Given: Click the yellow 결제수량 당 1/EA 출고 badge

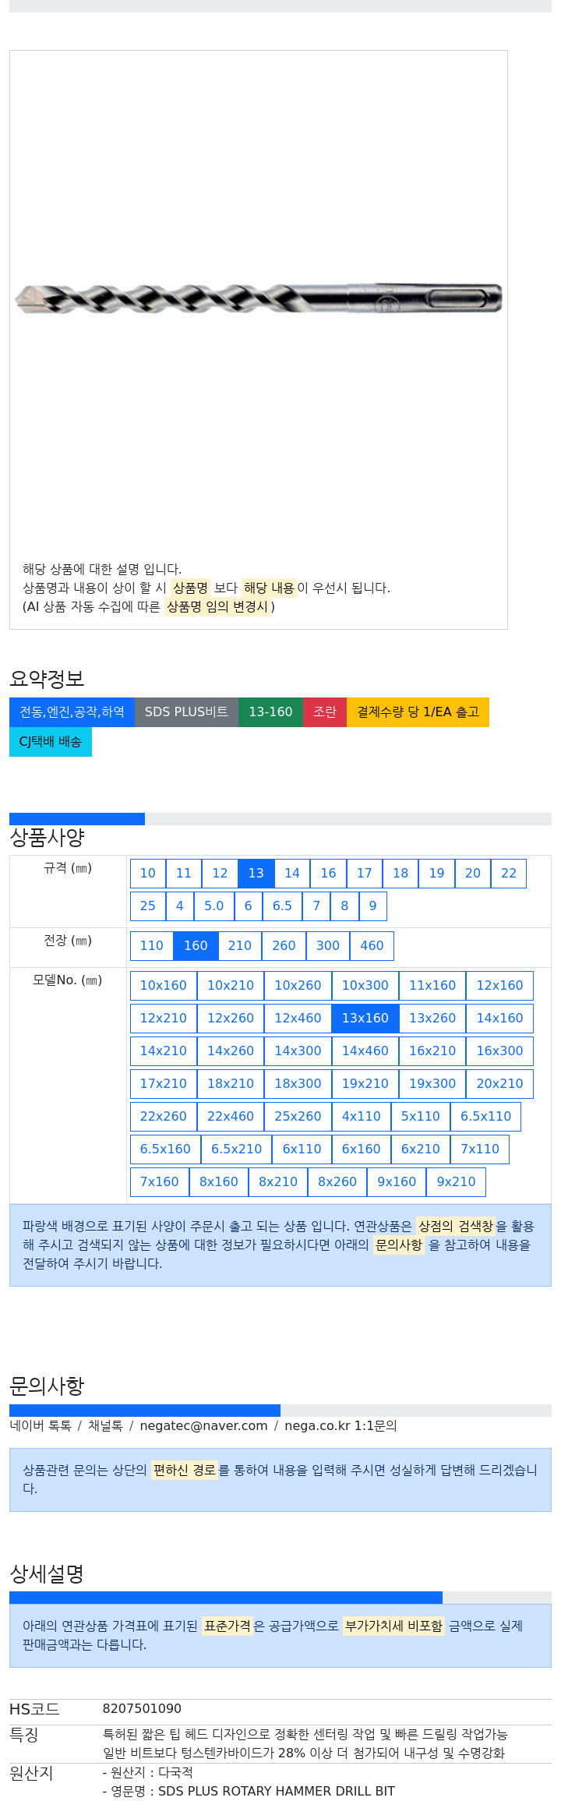Looking at the screenshot, I should coord(418,712).
